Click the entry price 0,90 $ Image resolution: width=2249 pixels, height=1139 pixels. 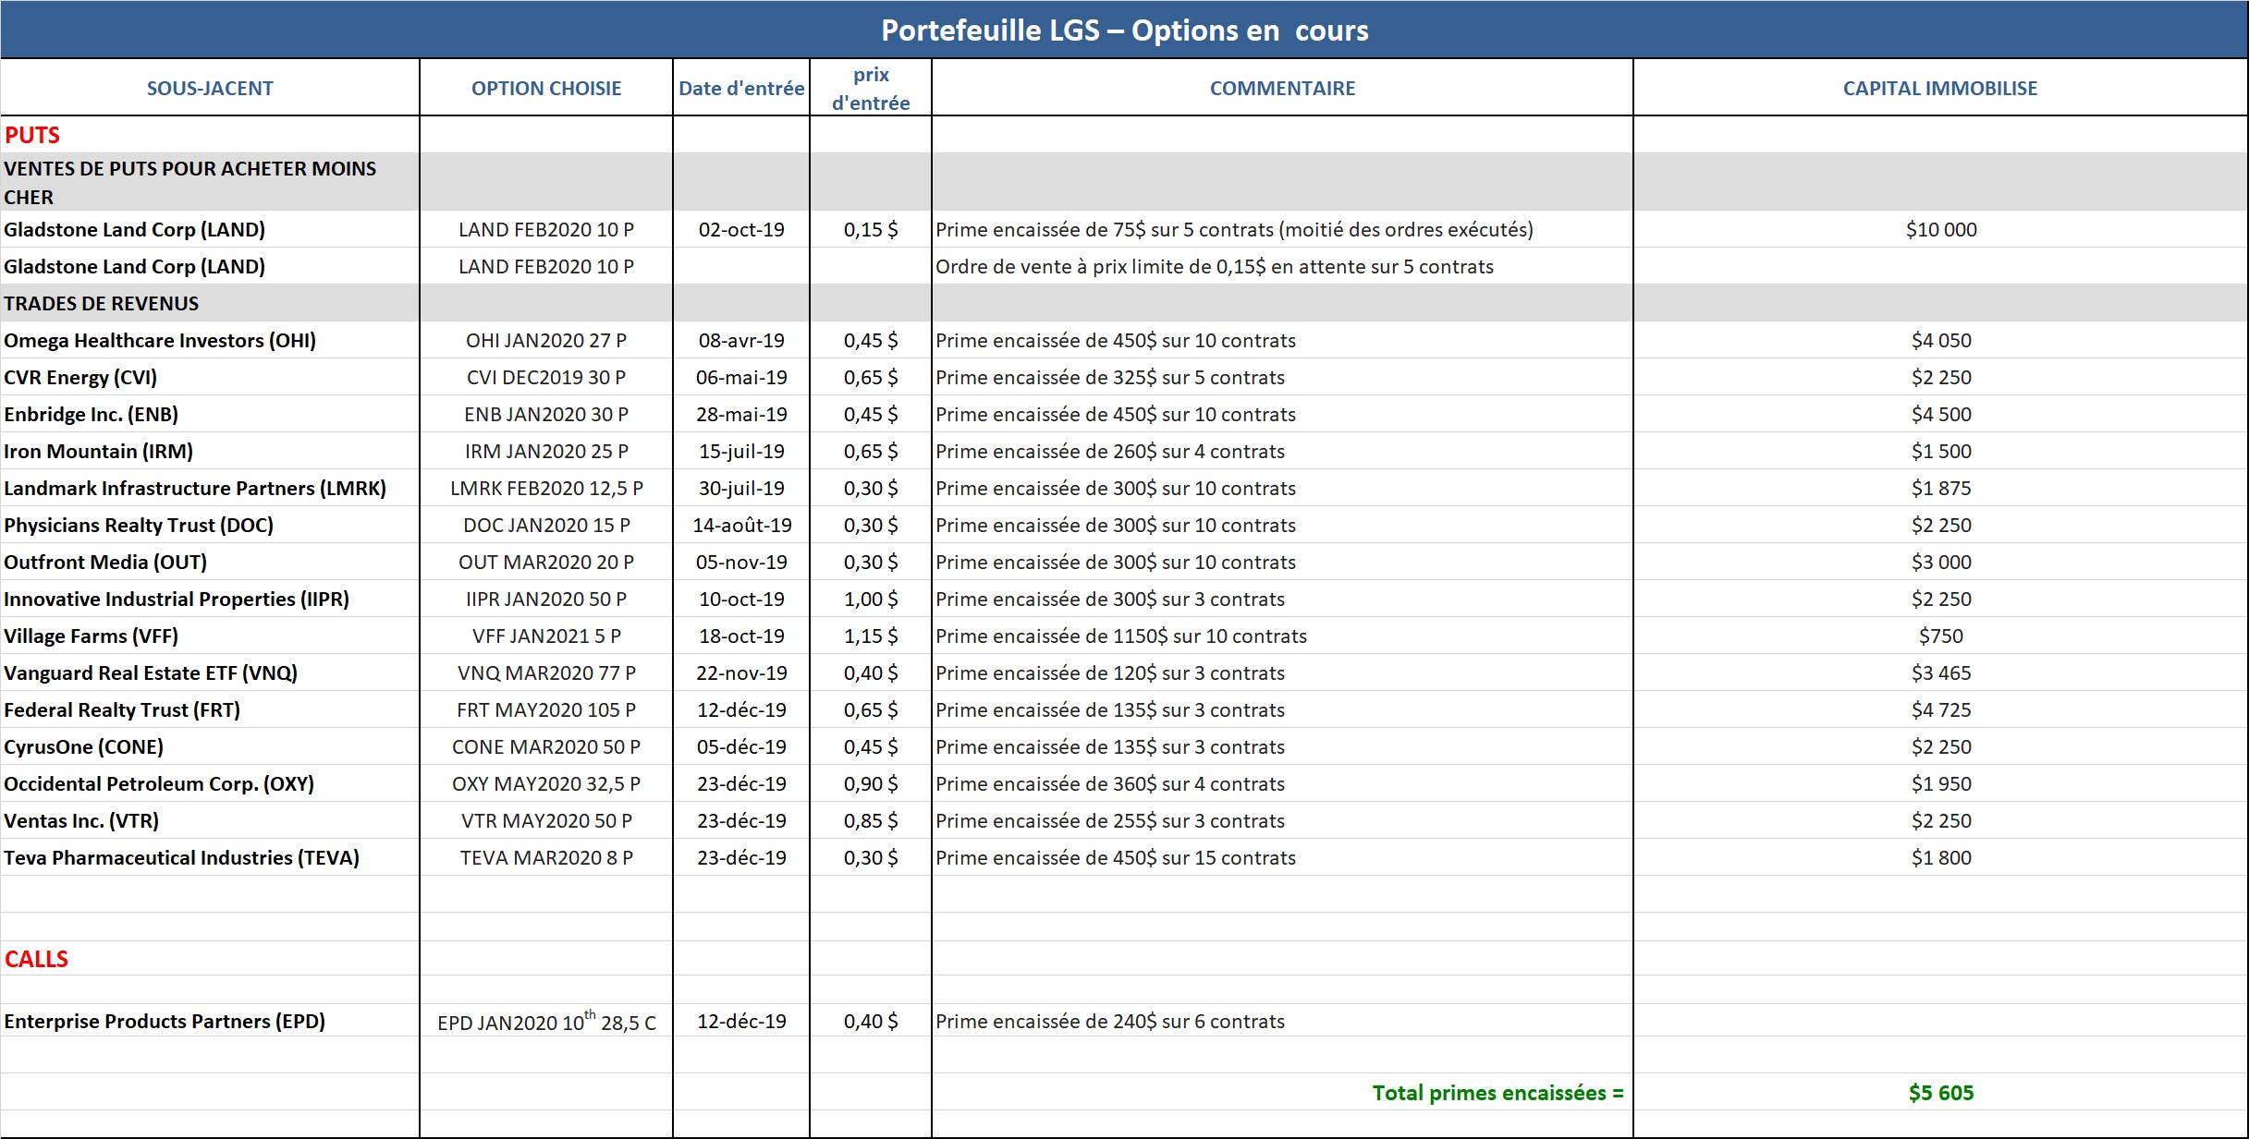point(871,783)
